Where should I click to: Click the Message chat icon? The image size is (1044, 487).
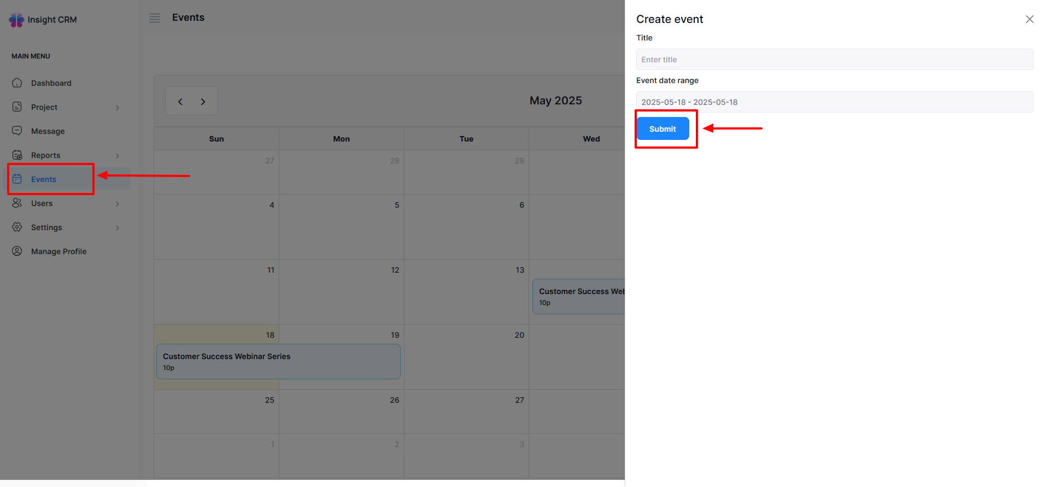click(17, 131)
